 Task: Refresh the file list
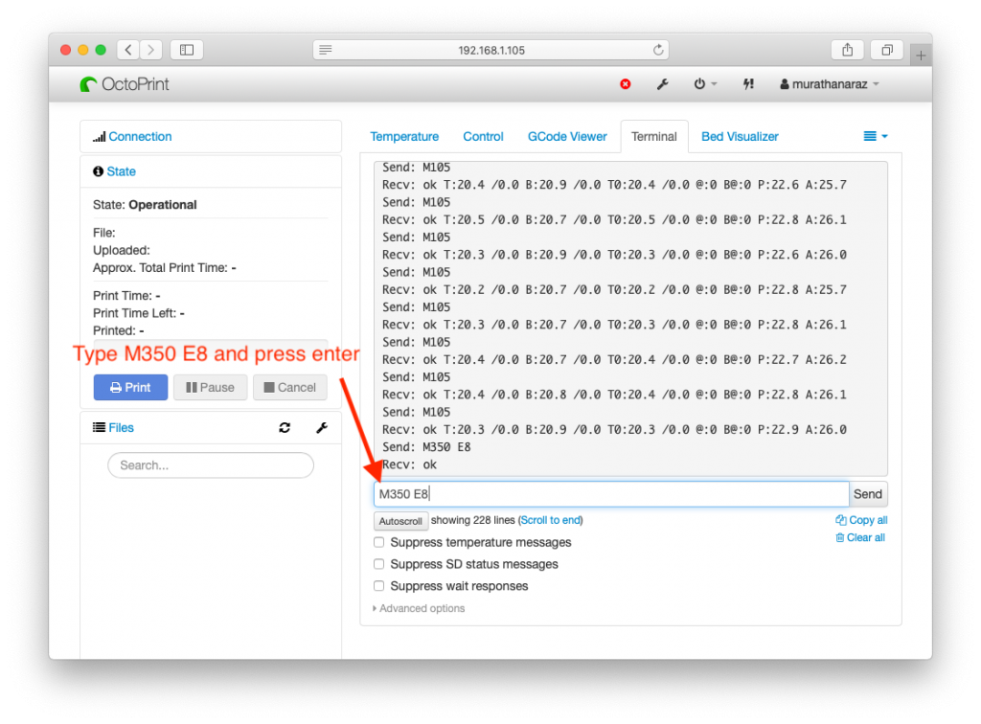coord(285,428)
